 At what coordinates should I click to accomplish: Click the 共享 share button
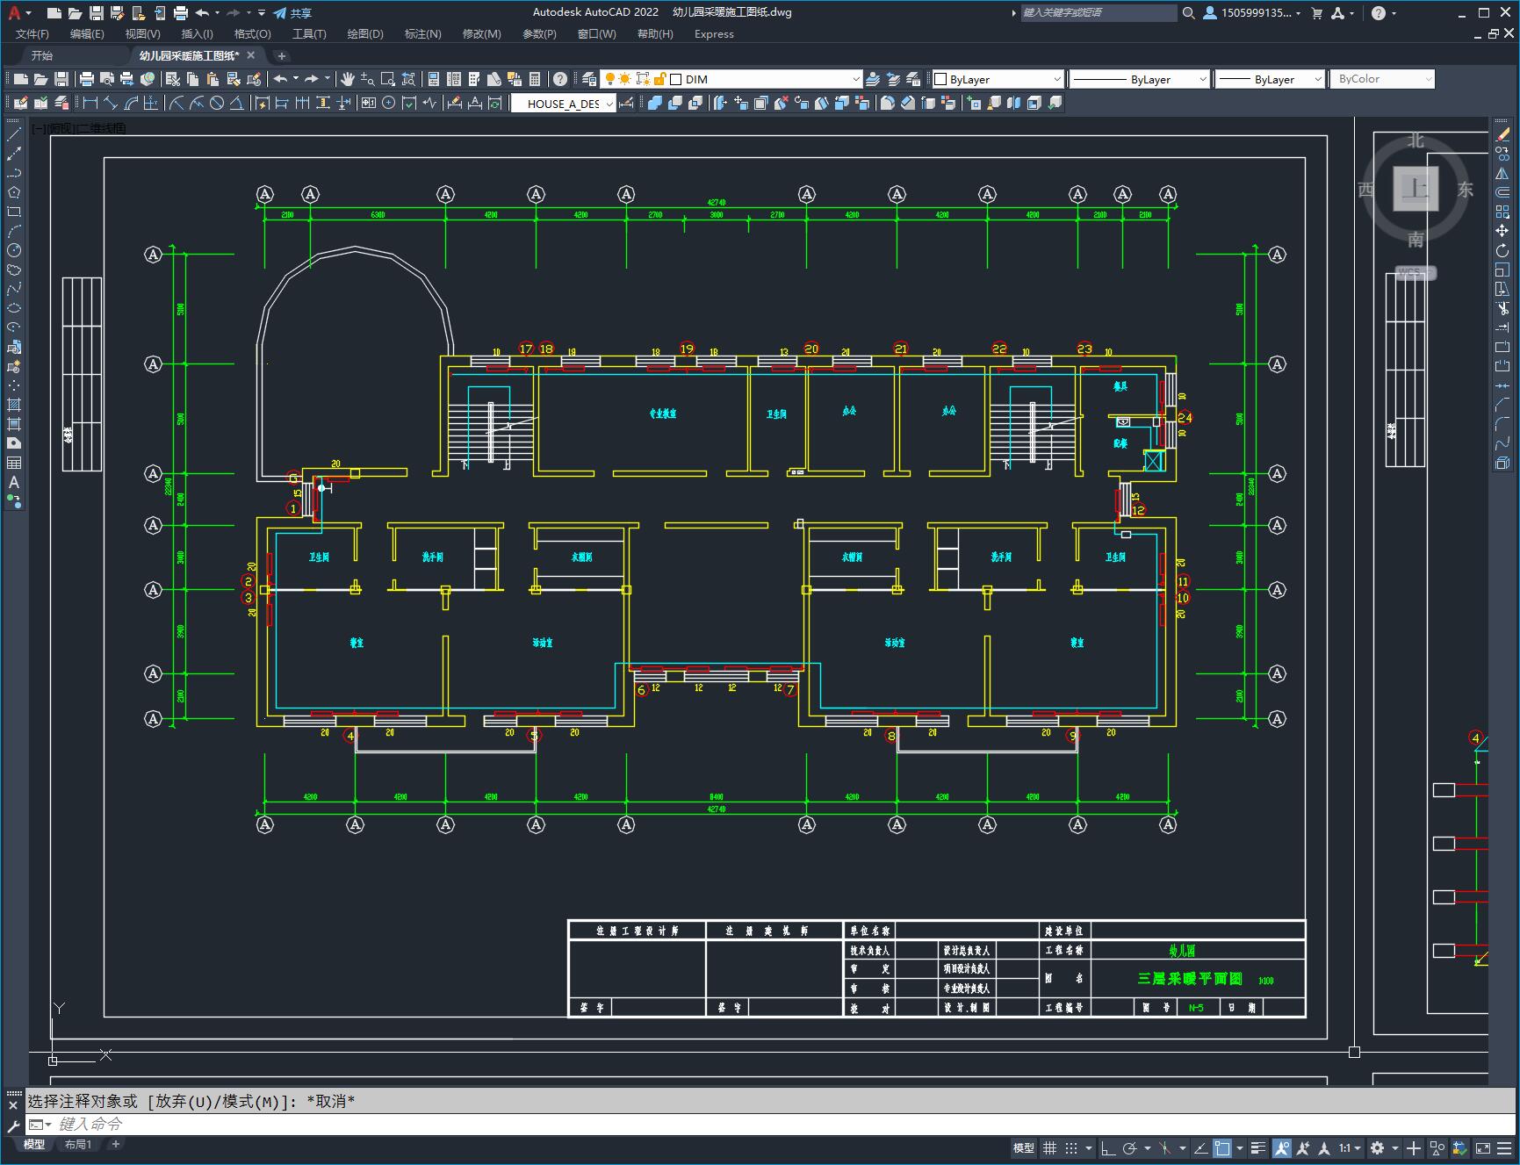point(292,13)
